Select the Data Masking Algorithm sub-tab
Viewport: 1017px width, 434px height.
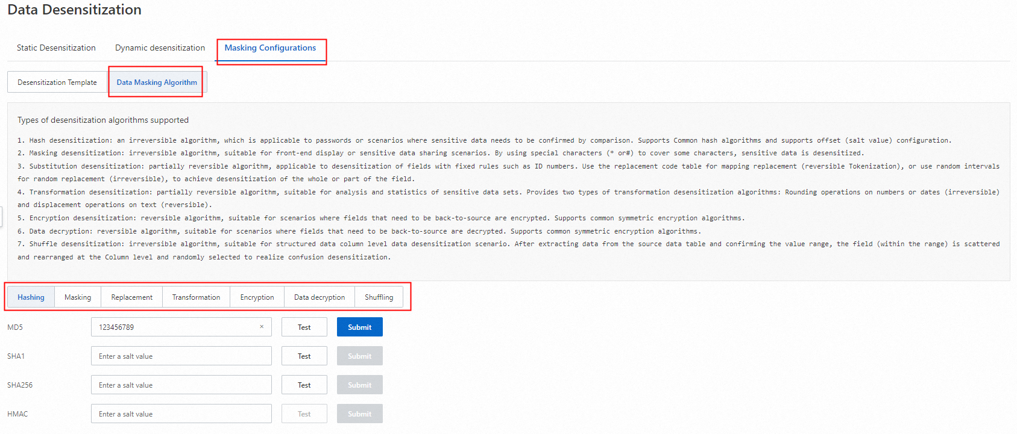[157, 82]
